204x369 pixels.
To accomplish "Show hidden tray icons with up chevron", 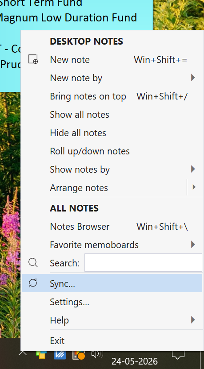I will pyautogui.click(x=23, y=353).
